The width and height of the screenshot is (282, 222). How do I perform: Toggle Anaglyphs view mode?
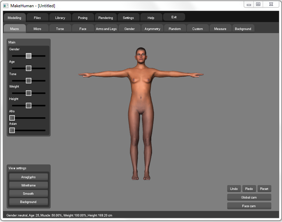coord(28,177)
